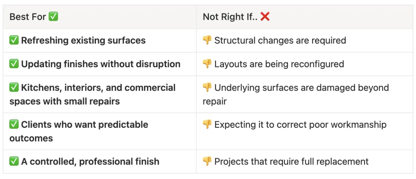Click the Structural changes are required text
This screenshot has height=179, width=416.
pos(280,40)
